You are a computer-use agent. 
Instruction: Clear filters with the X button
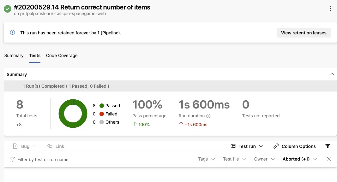329,159
